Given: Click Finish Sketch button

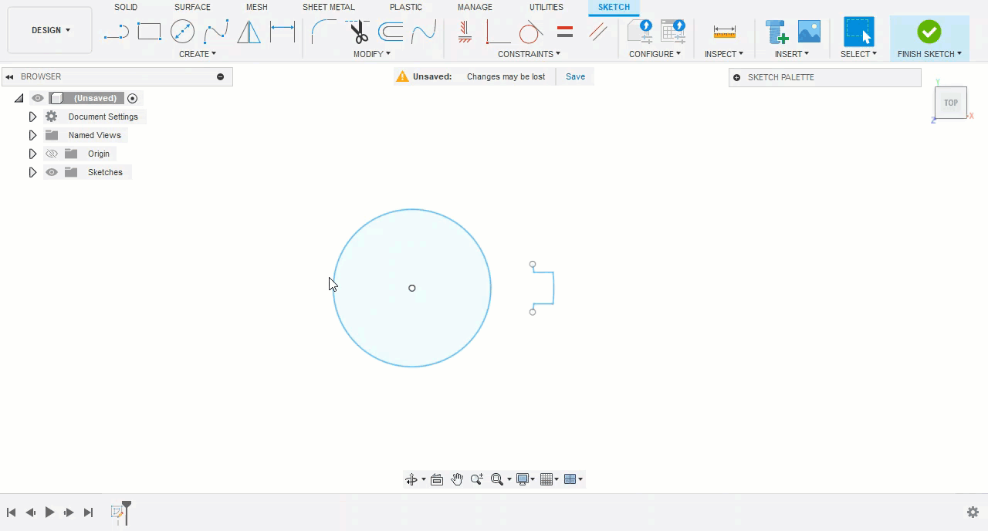Looking at the screenshot, I should coord(929,37).
